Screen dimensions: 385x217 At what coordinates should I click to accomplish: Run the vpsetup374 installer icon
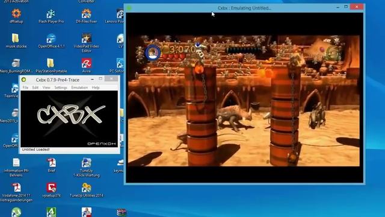[51, 190]
